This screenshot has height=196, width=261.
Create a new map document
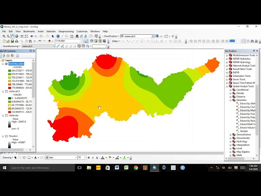click(x=4, y=41)
